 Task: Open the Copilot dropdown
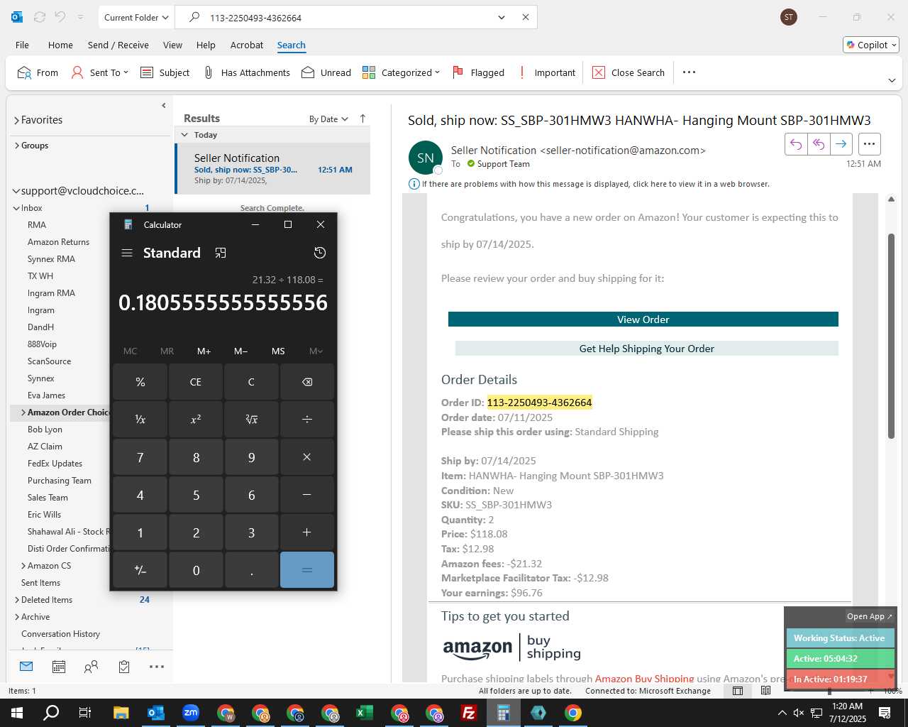pos(871,45)
